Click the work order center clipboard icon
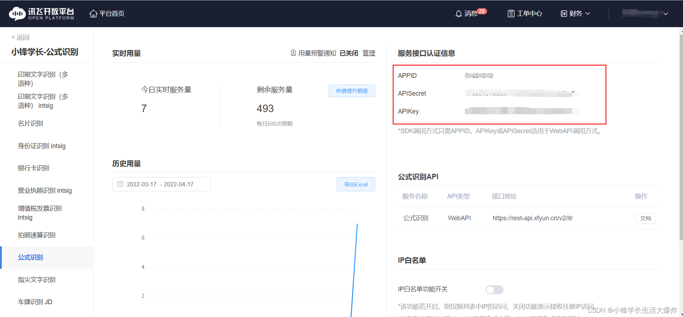The height and width of the screenshot is (317, 683). (x=511, y=14)
